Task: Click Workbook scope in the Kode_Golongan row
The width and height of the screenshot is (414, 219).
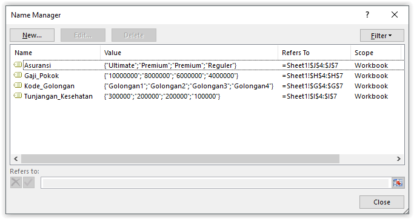Action: coord(371,86)
